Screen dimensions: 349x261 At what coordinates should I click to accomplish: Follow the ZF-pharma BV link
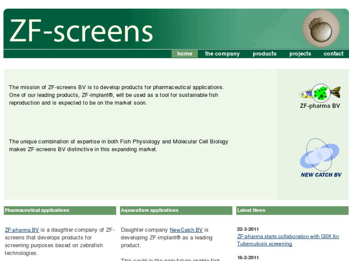point(22,230)
